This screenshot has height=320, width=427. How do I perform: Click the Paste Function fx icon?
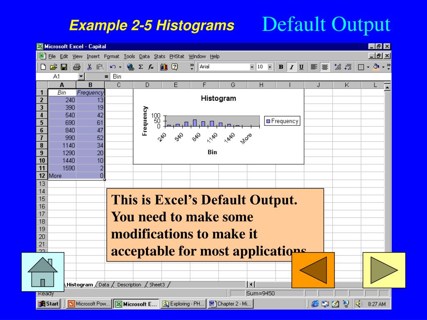coord(151,67)
